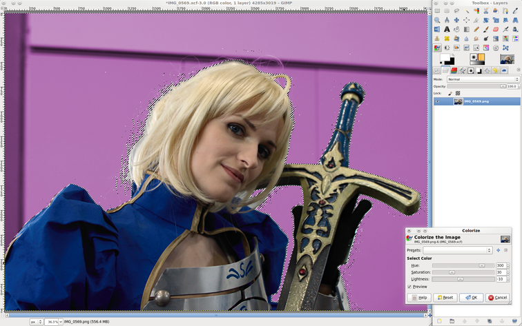
Task: Select the Zoom magnifier tool
Action: (437, 20)
